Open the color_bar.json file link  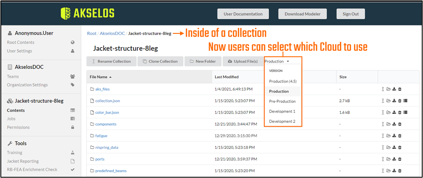pyautogui.click(x=107, y=113)
